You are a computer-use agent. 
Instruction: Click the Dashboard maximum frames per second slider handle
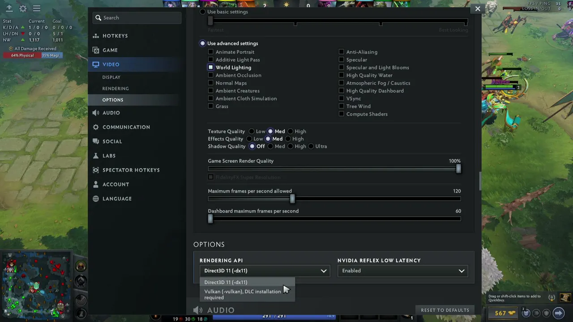(210, 219)
